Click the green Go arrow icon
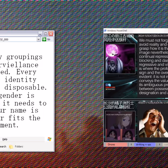The image size is (168, 168). coord(44,39)
